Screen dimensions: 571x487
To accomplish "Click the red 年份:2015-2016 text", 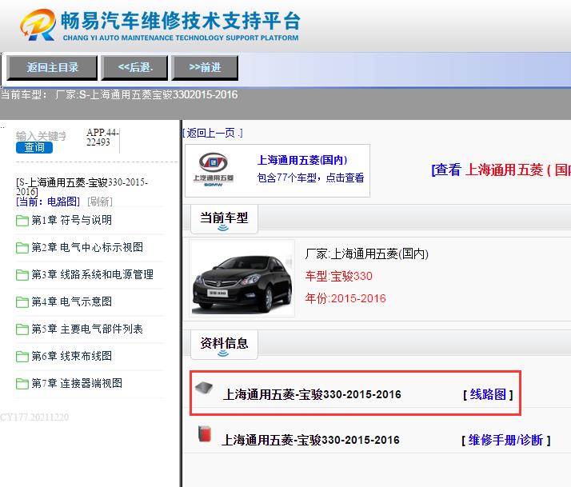I will click(345, 298).
